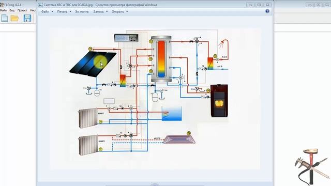
Task: Click Эл. почта in Photo Viewer toolbar
Action: (82, 11)
